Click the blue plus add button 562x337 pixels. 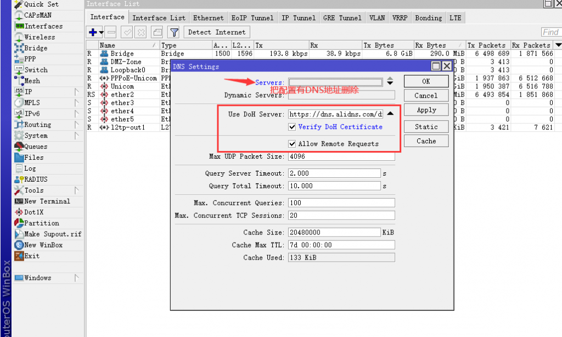click(x=92, y=32)
